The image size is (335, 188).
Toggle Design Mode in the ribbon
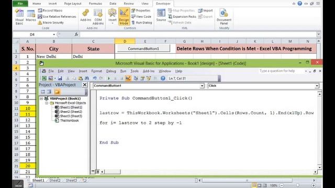point(124,17)
